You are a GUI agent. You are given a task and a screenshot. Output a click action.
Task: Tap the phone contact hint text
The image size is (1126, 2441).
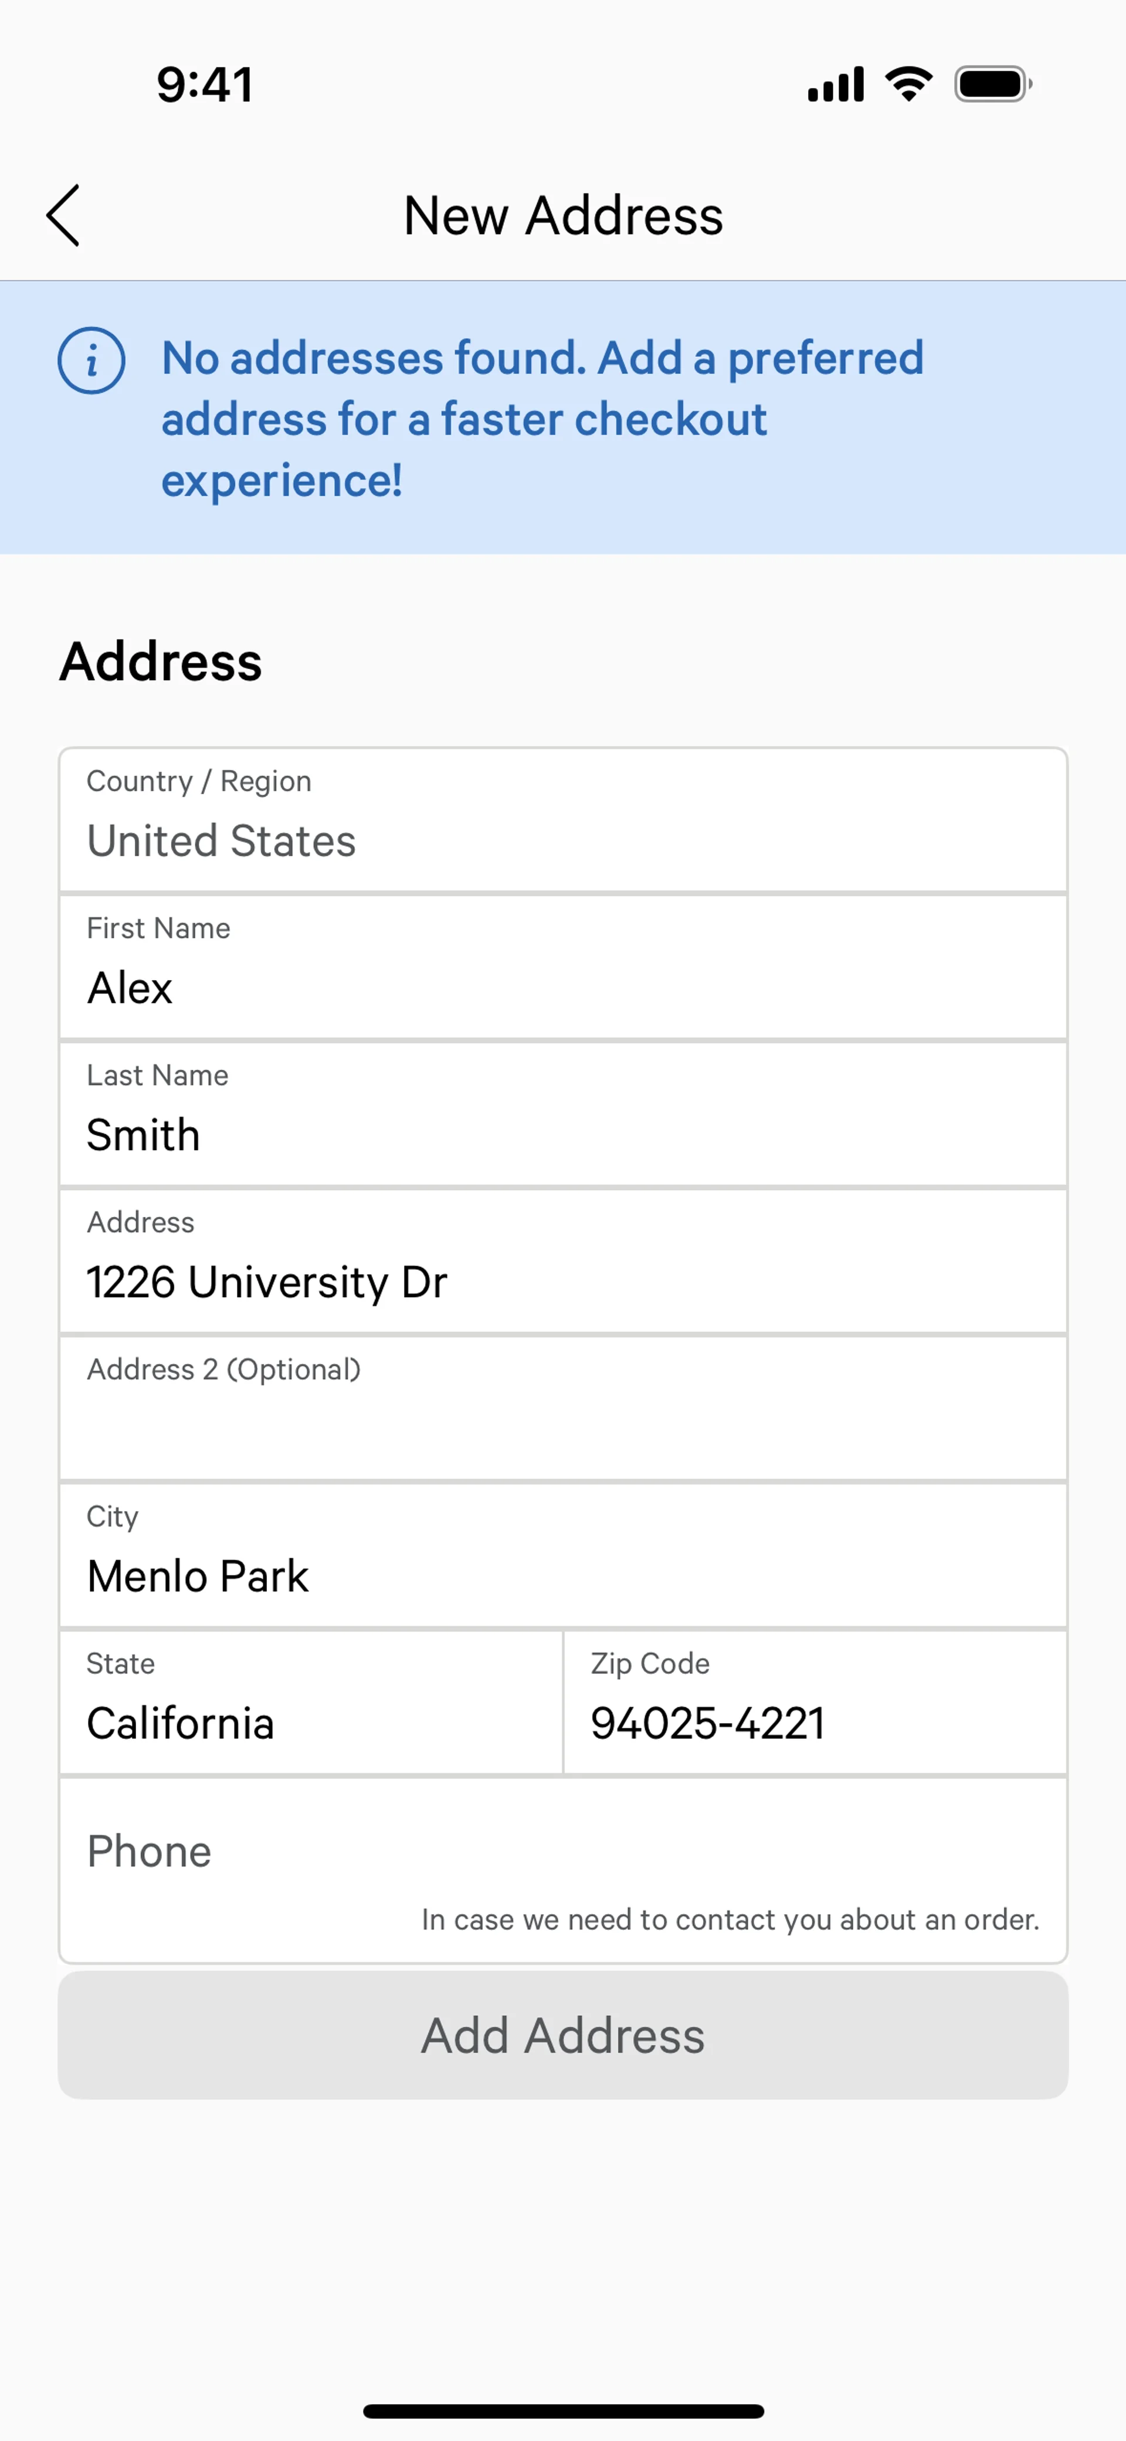click(730, 1920)
